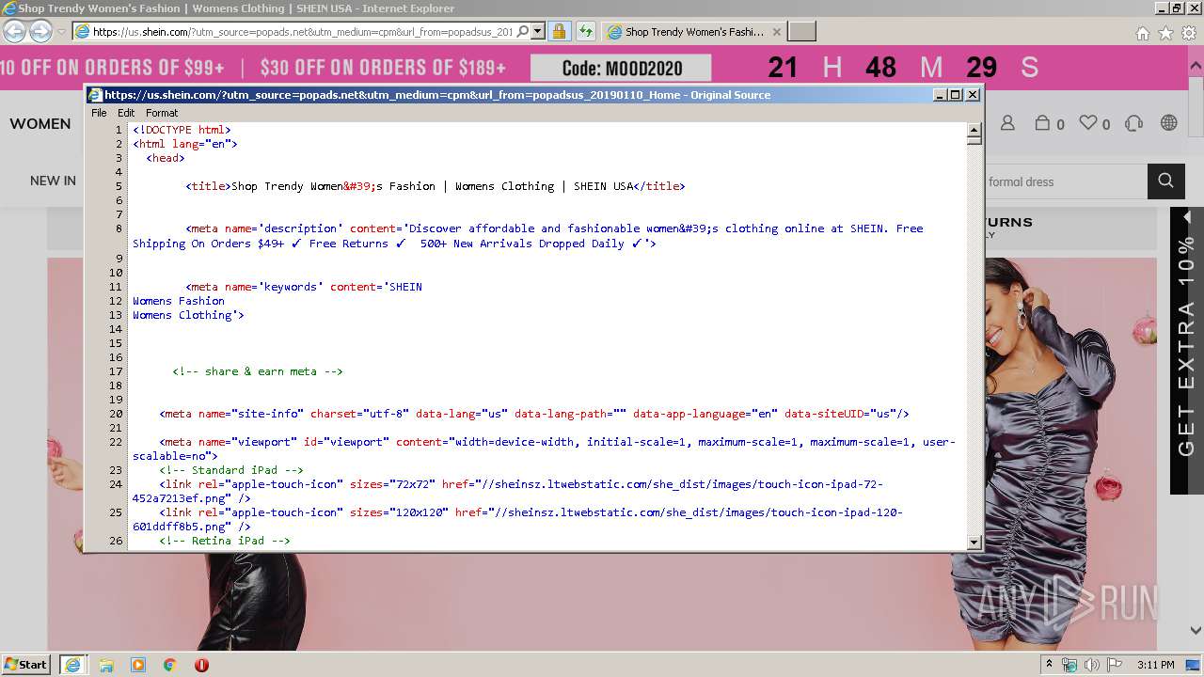Open the File menu in source viewer
This screenshot has width=1204, height=677.
tap(99, 113)
